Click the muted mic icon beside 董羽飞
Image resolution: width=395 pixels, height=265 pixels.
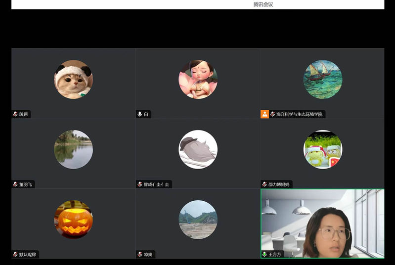pos(15,184)
